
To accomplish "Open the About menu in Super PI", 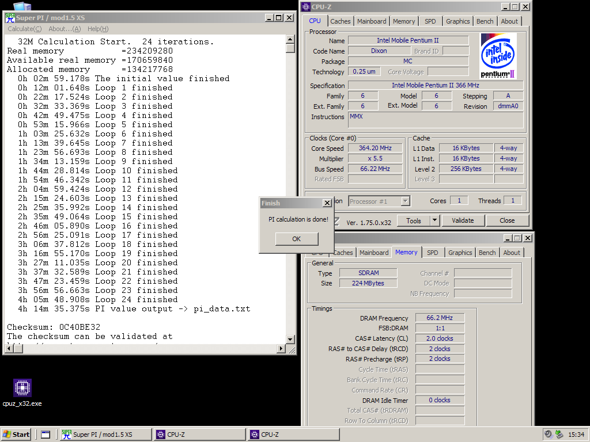I will [x=65, y=29].
